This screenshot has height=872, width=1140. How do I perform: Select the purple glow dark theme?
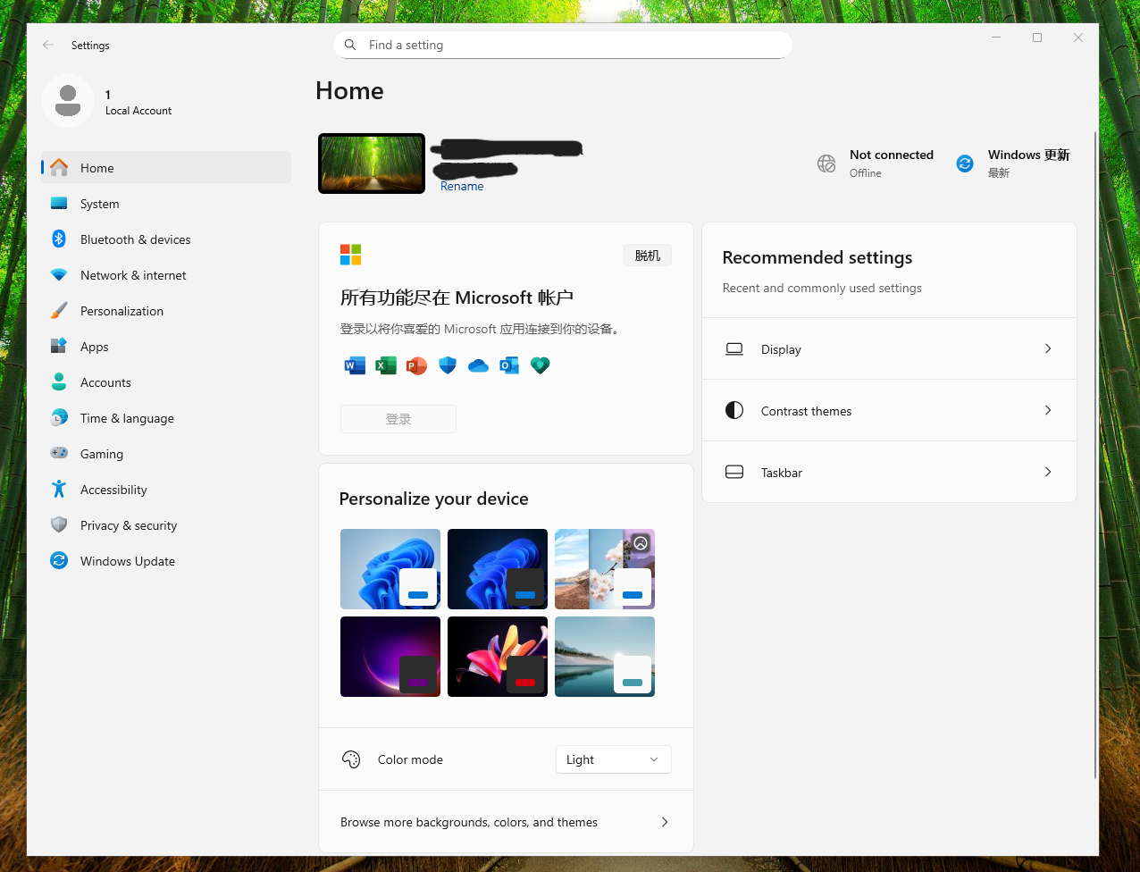[x=390, y=657]
